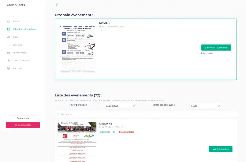
Task: Click the Clubs people icon
Action: [x=8, y=37]
